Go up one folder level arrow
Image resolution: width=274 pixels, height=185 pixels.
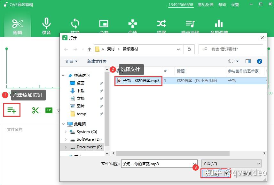[90, 49]
